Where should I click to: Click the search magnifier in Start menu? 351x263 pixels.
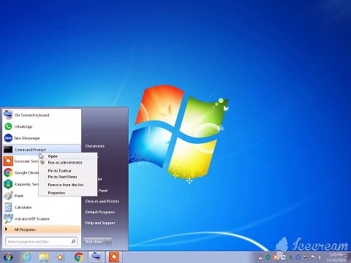click(73, 241)
